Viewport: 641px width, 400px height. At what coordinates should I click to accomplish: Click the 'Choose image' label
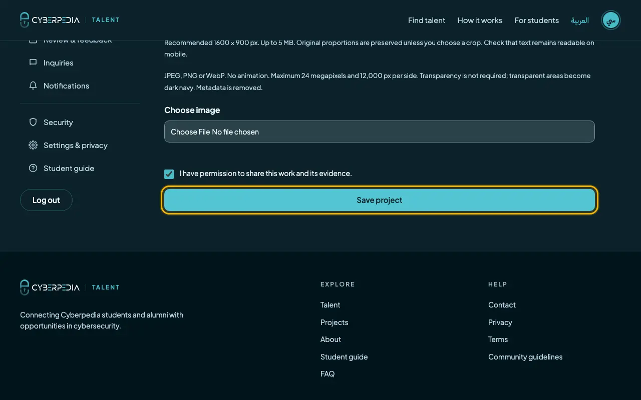tap(192, 110)
